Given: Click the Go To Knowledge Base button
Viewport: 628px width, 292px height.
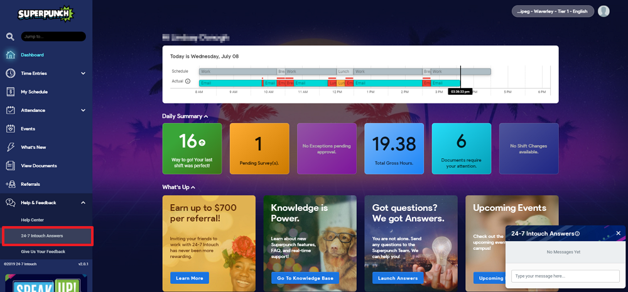Looking at the screenshot, I should pos(305,278).
